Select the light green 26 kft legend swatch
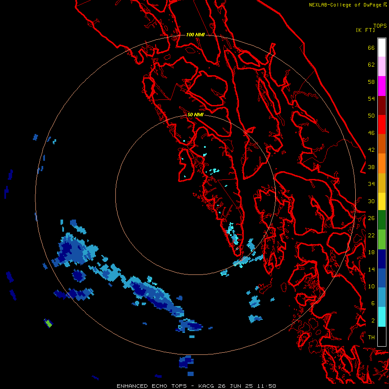 click(382, 239)
